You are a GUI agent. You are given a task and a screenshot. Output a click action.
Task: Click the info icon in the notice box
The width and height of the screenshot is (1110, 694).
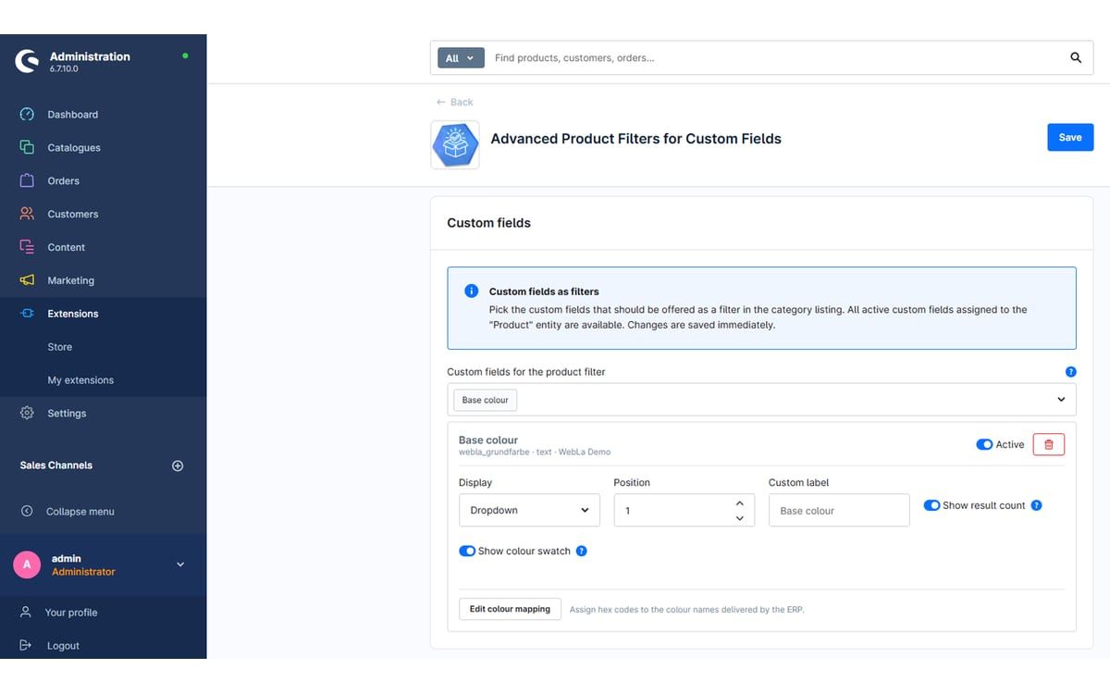[x=472, y=291]
